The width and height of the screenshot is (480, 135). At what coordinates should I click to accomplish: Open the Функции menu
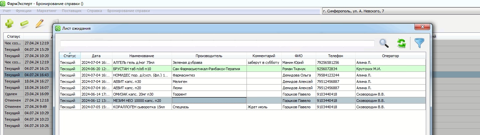pos(23,11)
